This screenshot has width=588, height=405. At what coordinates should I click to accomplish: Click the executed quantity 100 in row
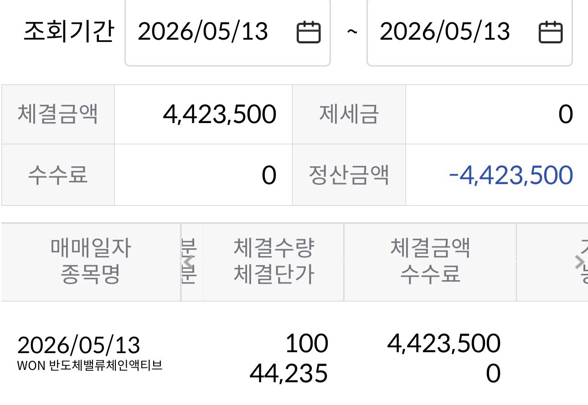(x=306, y=344)
